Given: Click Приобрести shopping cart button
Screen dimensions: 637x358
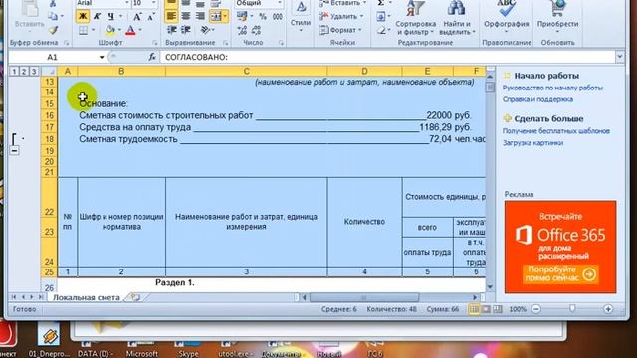Looking at the screenshot, I should click(557, 17).
